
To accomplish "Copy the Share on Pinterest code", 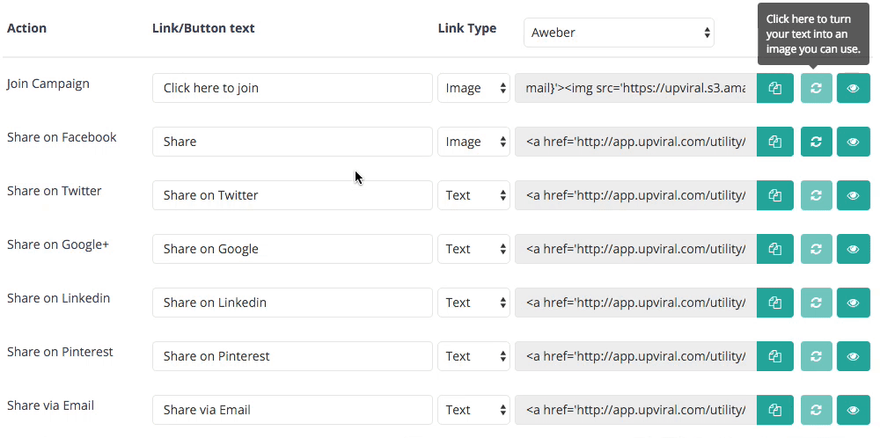I will tap(775, 356).
